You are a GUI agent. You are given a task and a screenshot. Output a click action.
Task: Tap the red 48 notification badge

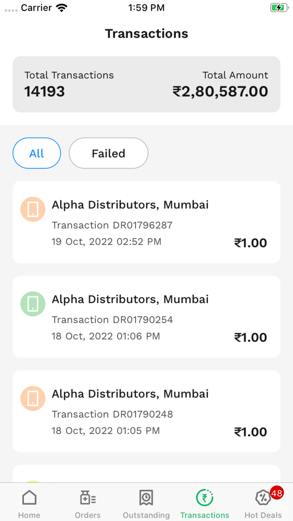(x=276, y=493)
